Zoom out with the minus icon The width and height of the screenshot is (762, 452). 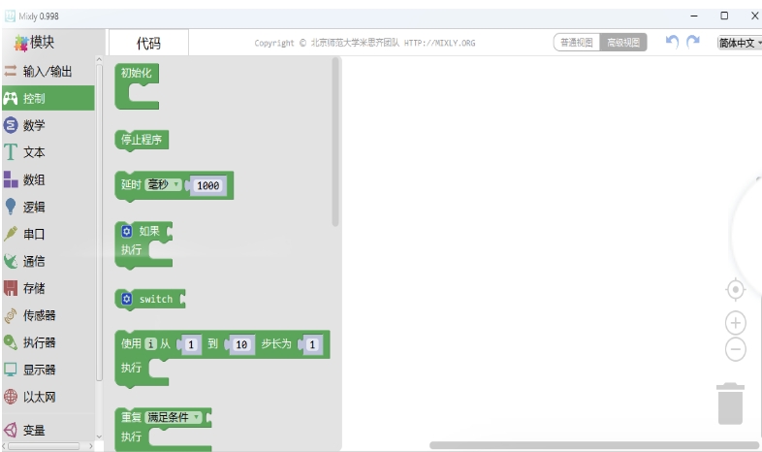pos(735,349)
